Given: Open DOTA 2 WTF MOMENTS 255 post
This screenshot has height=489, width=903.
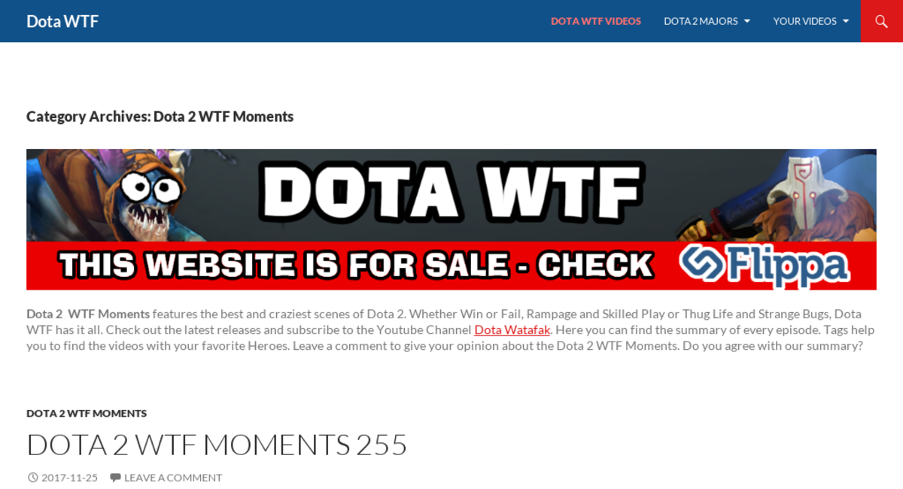Looking at the screenshot, I should (217, 445).
